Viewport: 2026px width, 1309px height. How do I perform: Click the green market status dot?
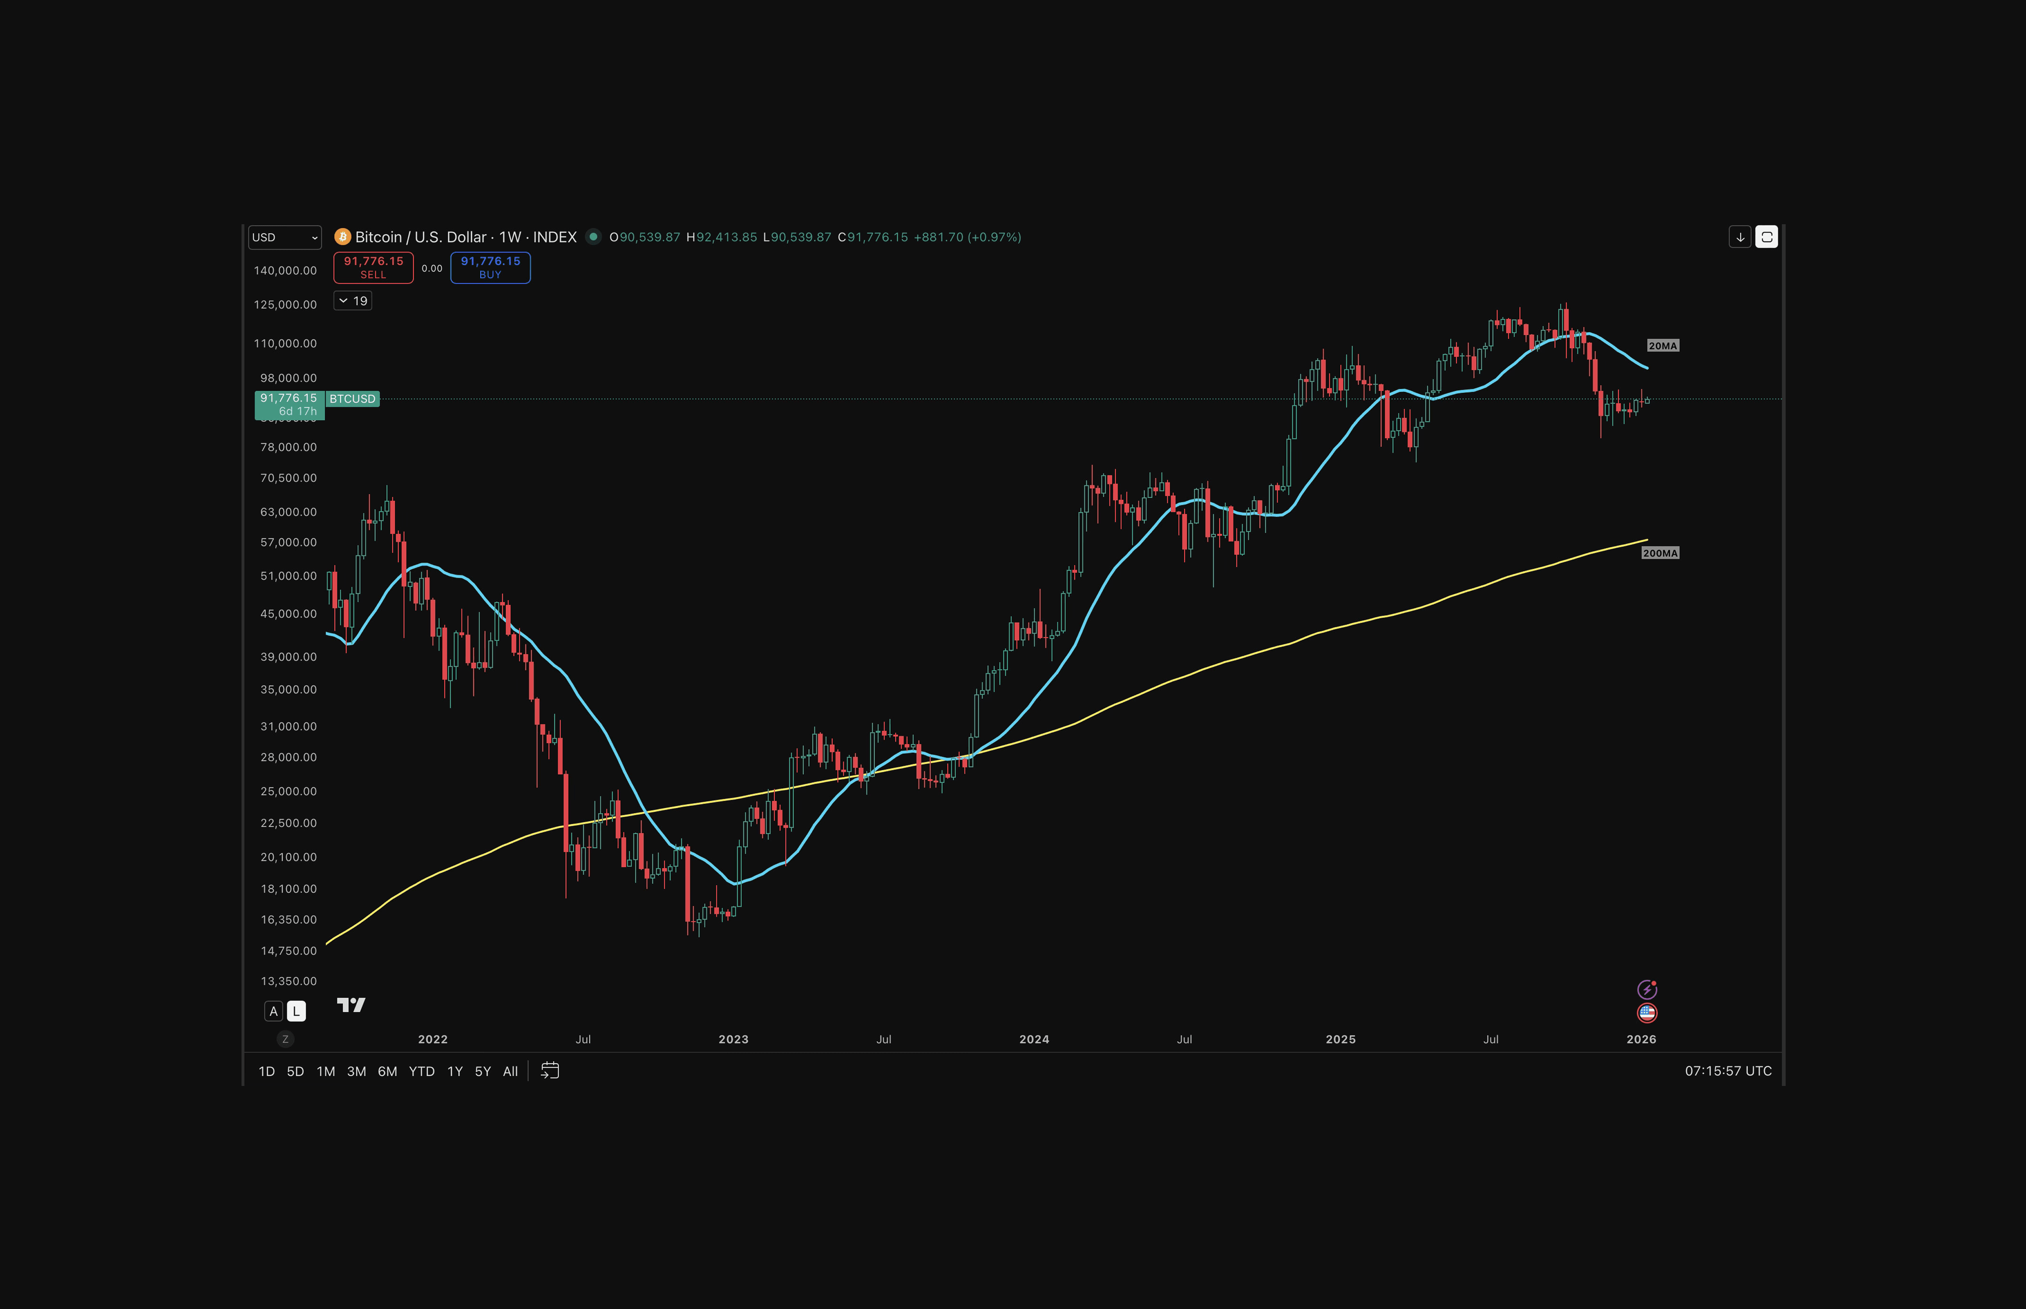[593, 236]
